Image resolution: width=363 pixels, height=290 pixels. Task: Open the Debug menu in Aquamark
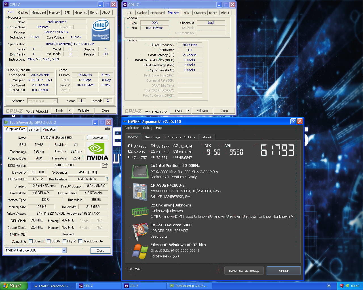(148, 128)
